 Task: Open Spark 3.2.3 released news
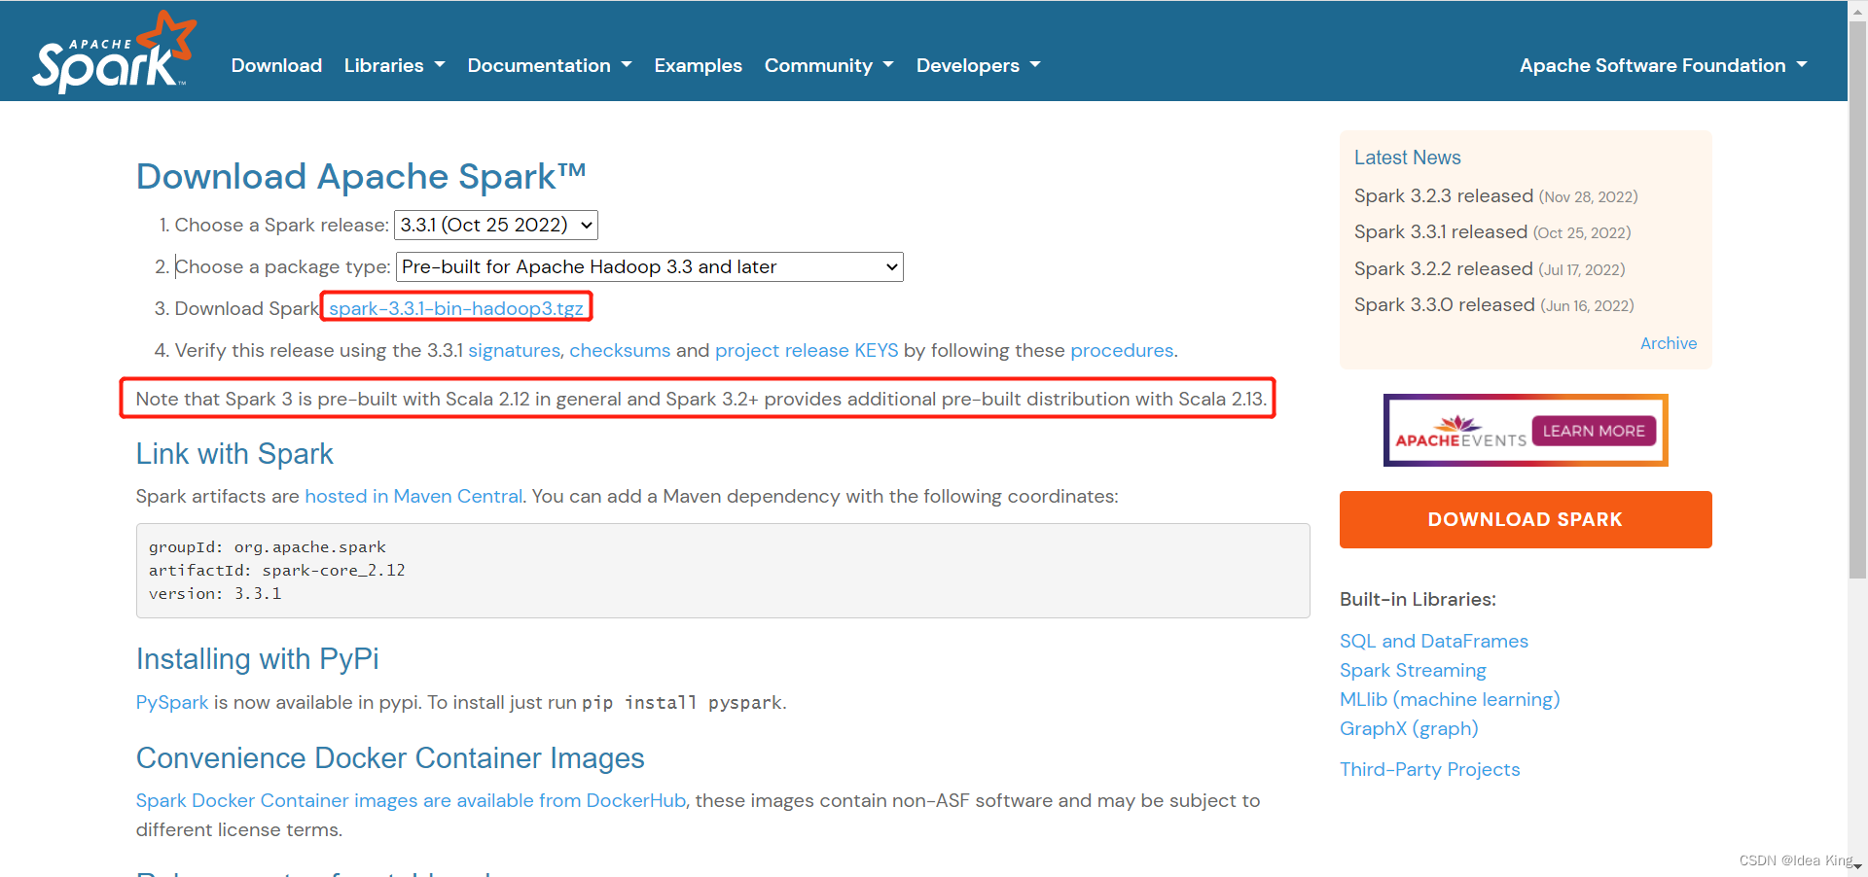click(x=1444, y=195)
